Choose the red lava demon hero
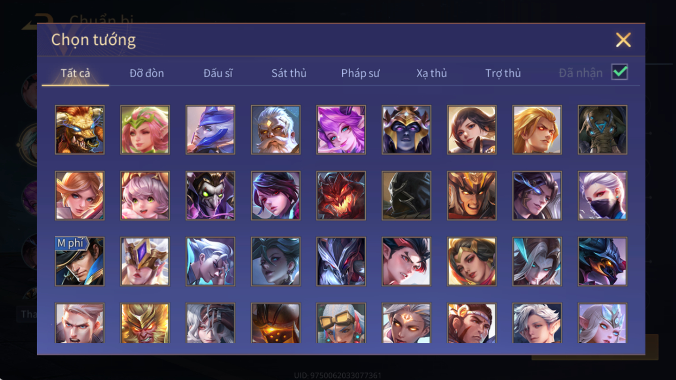This screenshot has height=380, width=676. [341, 196]
